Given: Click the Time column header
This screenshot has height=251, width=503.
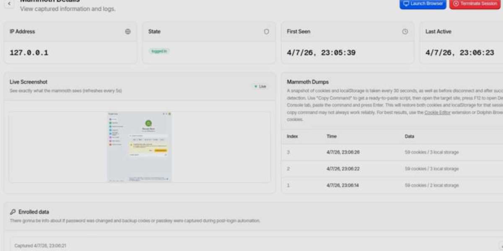Looking at the screenshot, I should pos(332,136).
